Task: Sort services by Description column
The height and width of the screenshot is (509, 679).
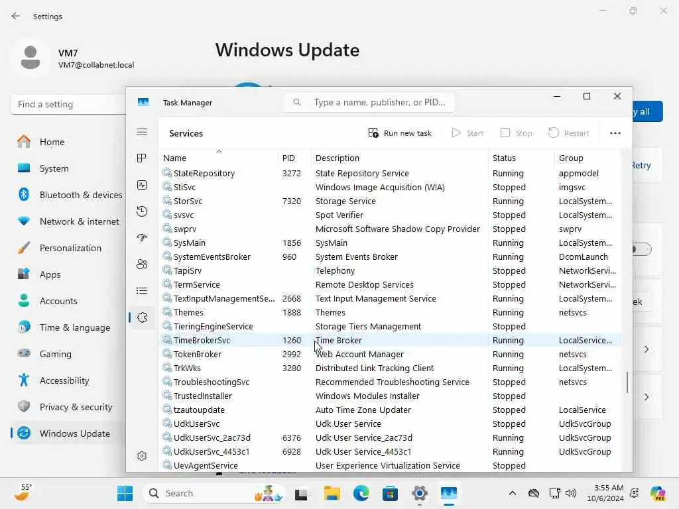Action: coord(400,158)
